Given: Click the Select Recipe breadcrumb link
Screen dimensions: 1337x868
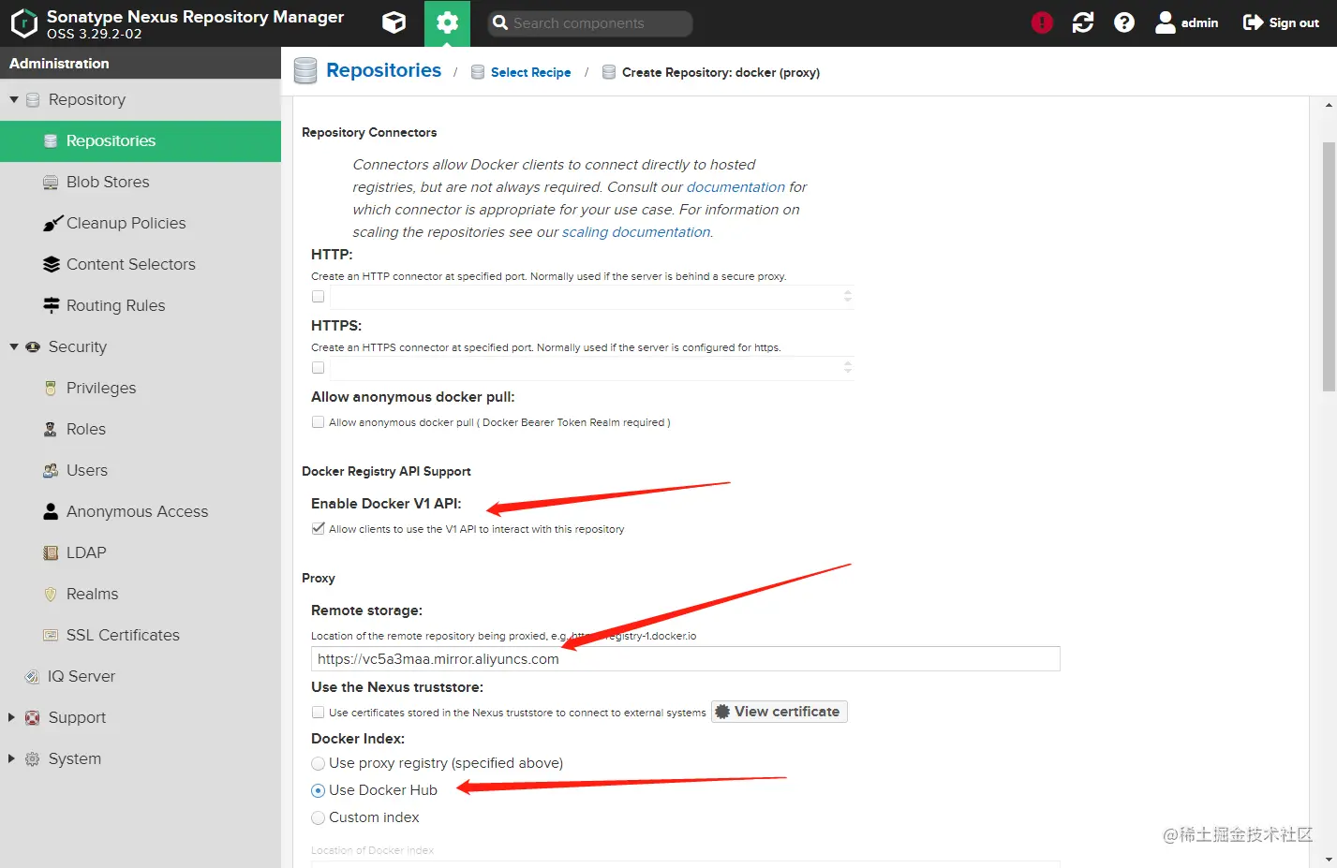Looking at the screenshot, I should (x=530, y=72).
